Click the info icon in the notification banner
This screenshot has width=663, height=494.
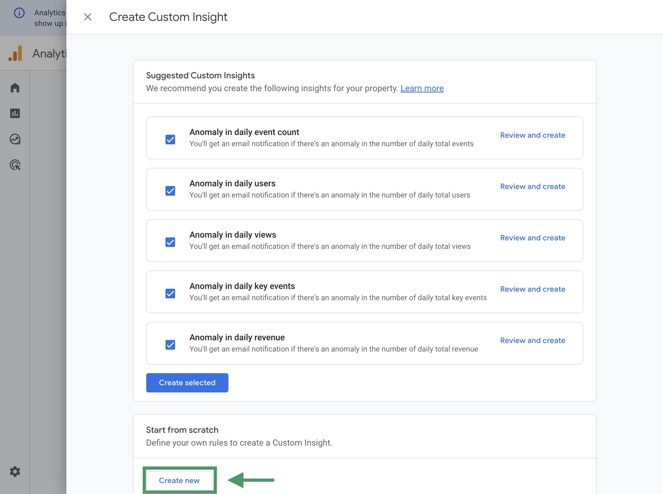tap(19, 13)
